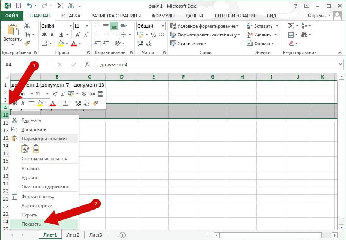Expand Форматировать как таблицу menu
Viewport: 346px width, 240px height.
pyautogui.click(x=205, y=35)
